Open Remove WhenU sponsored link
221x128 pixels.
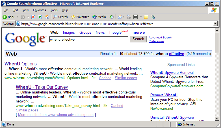tap(164, 95)
